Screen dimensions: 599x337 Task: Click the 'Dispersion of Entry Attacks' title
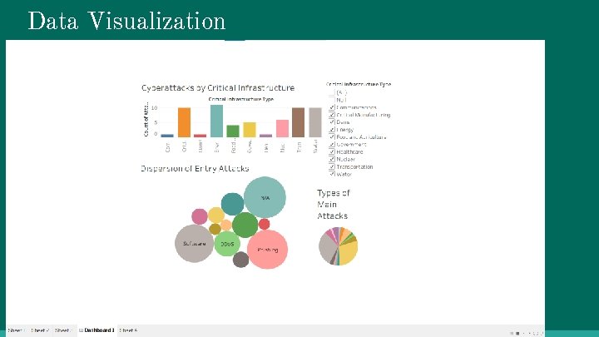coord(195,168)
